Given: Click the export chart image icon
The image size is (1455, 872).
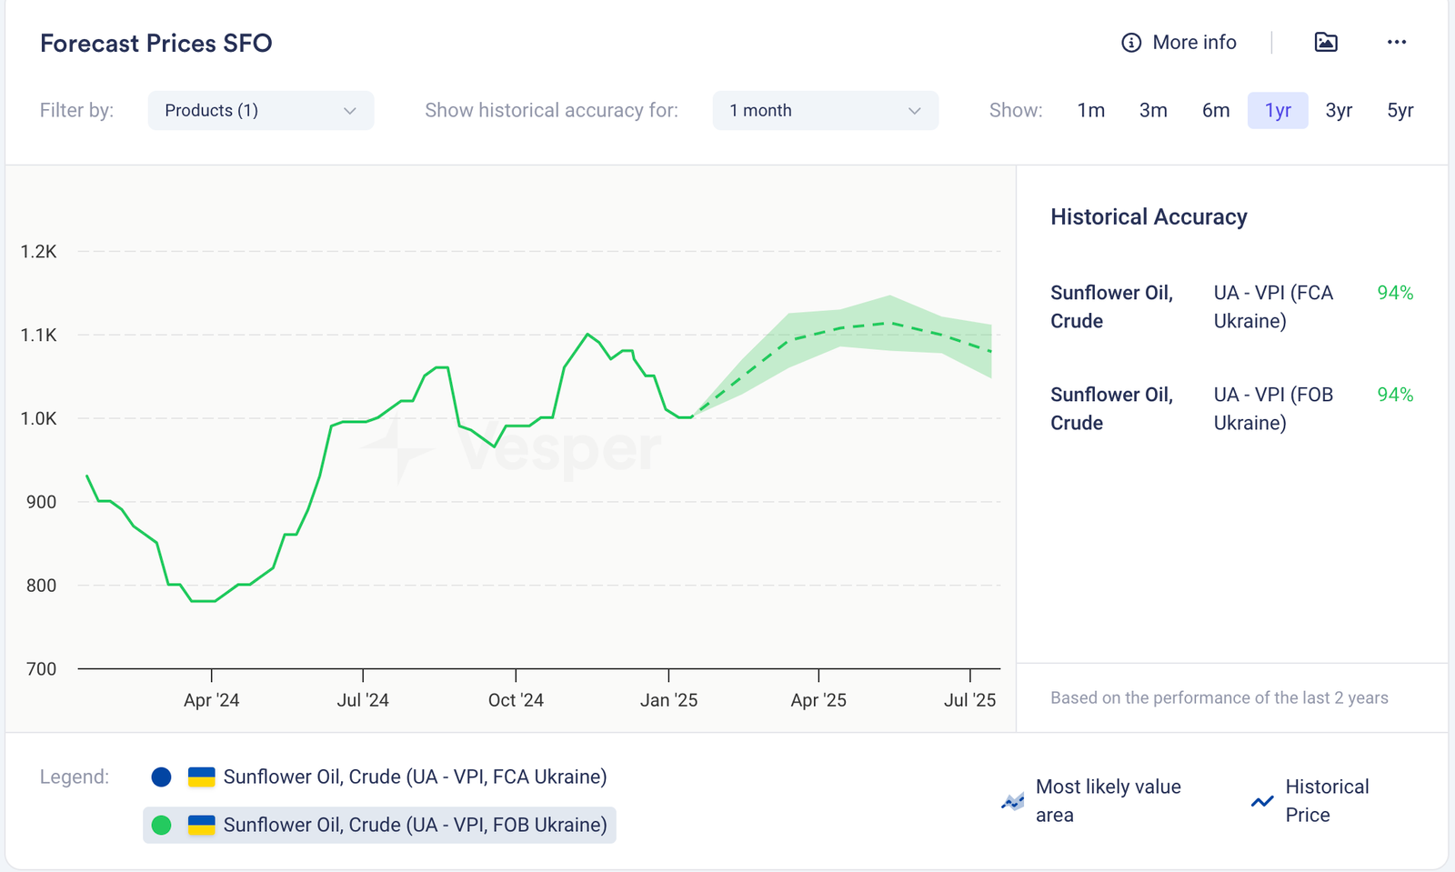Looking at the screenshot, I should click(1326, 42).
